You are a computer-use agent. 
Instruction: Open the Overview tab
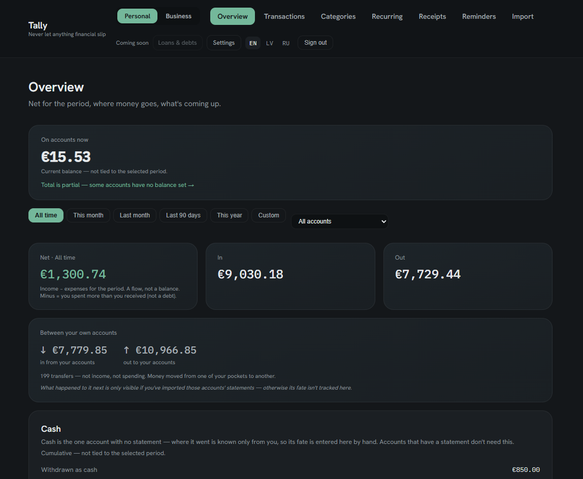click(x=233, y=16)
